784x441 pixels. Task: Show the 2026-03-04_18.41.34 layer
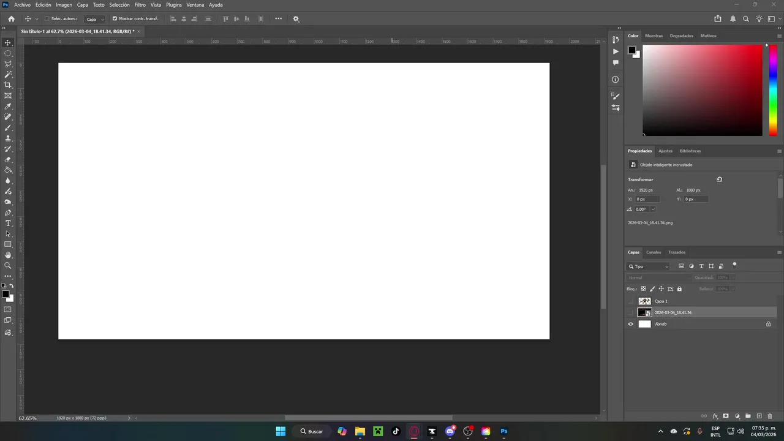[631, 312]
